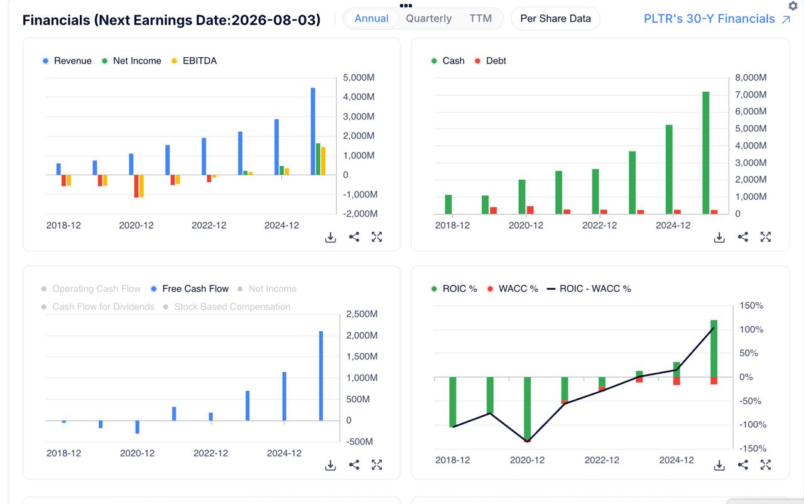Hide the EBITDA series in legend
This screenshot has width=804, height=504.
pos(194,61)
